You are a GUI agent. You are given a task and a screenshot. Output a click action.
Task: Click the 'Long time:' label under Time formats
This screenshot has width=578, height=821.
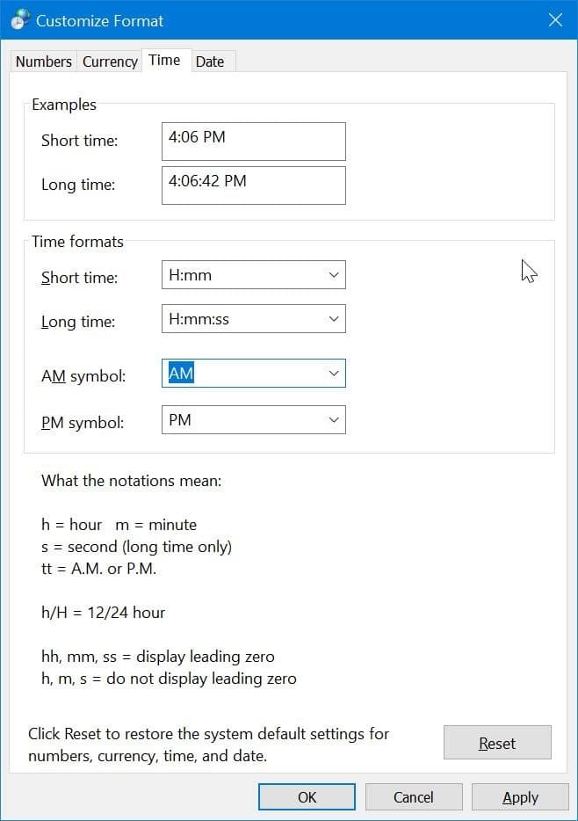coord(78,322)
